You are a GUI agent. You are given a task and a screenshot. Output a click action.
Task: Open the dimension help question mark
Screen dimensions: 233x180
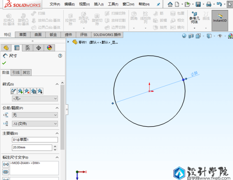click(x=60, y=56)
